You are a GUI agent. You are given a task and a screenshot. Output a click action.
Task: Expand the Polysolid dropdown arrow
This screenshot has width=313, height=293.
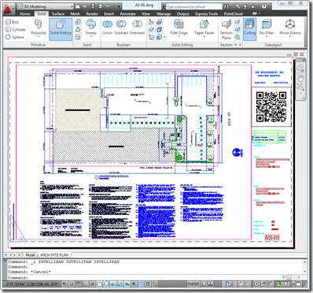coord(39,37)
